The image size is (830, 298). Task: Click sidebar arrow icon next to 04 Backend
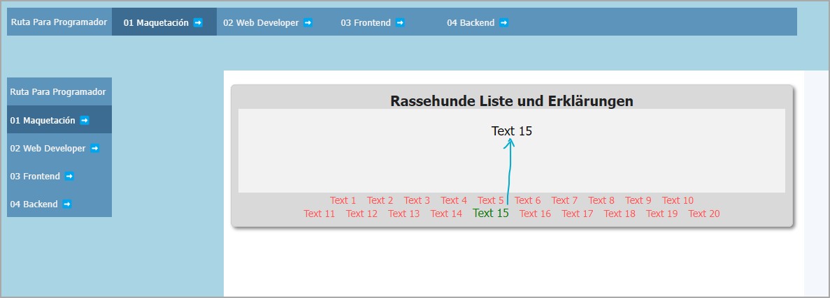67,204
